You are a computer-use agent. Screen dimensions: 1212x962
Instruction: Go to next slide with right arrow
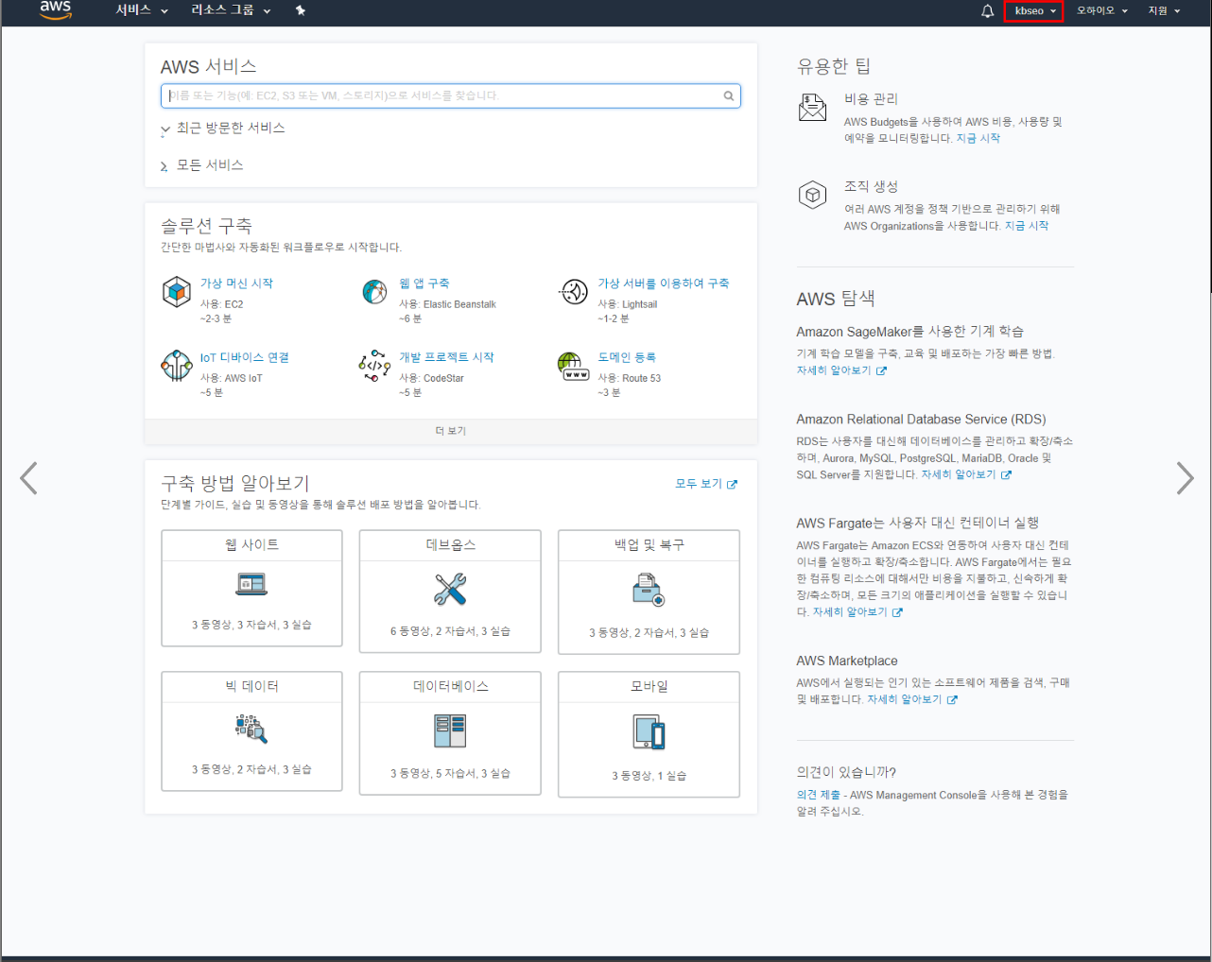pos(1185,478)
